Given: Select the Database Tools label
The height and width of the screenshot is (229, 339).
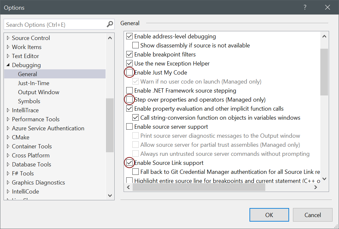Looking at the screenshot, I should (32, 164).
